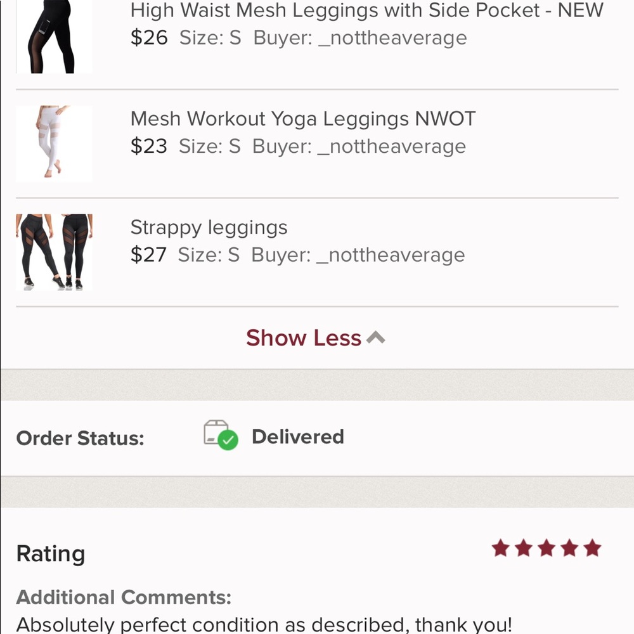Image resolution: width=634 pixels, height=634 pixels.
Task: Click the first star in the rating
Action: 501,549
